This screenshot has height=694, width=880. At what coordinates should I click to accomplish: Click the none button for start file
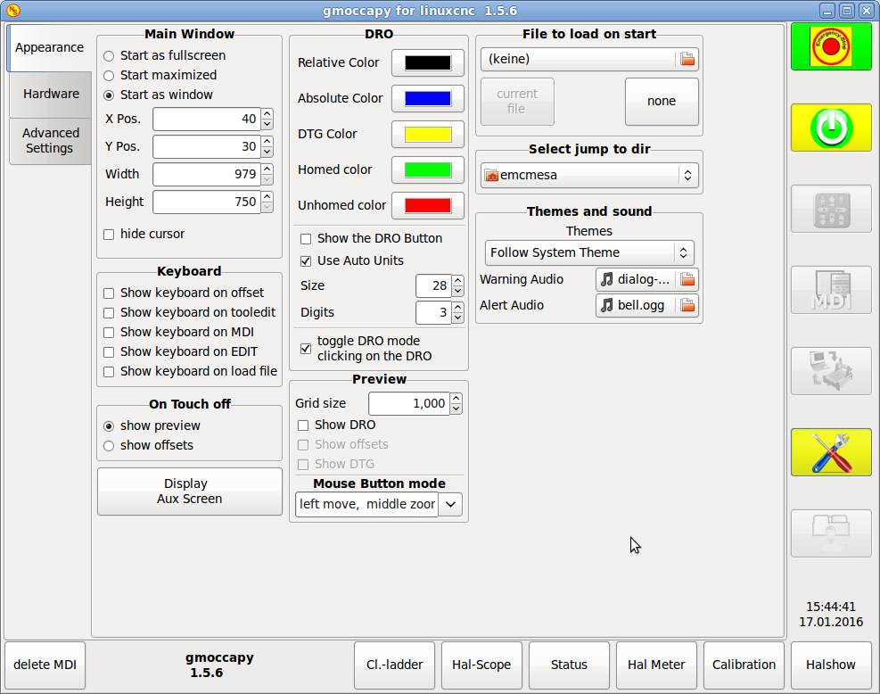pos(662,102)
